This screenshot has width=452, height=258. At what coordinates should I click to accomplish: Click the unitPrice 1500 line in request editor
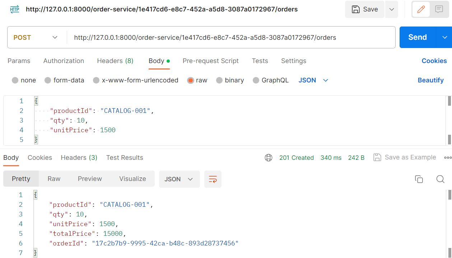pyautogui.click(x=83, y=130)
